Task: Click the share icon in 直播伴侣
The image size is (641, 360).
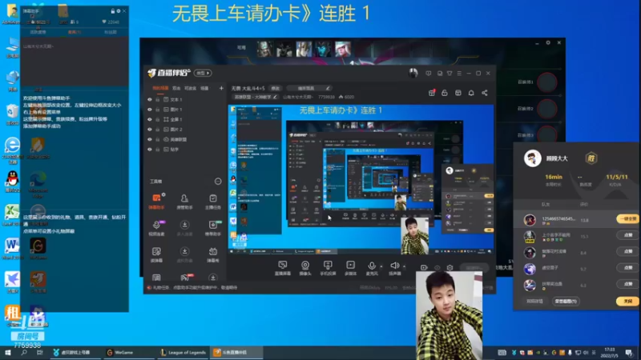Action: click(485, 93)
